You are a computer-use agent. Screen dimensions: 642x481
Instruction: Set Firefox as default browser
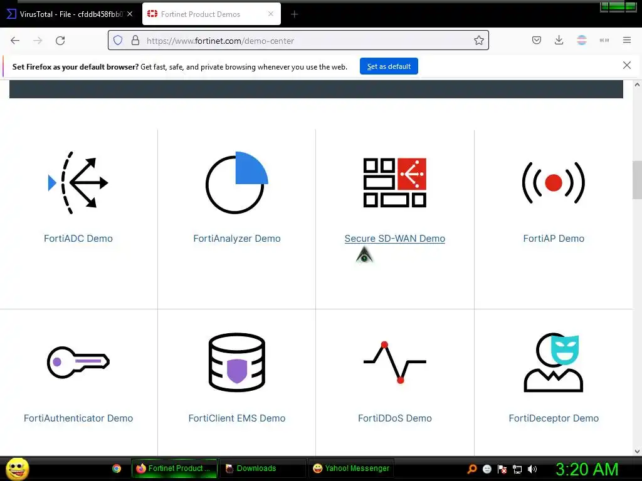click(x=389, y=66)
